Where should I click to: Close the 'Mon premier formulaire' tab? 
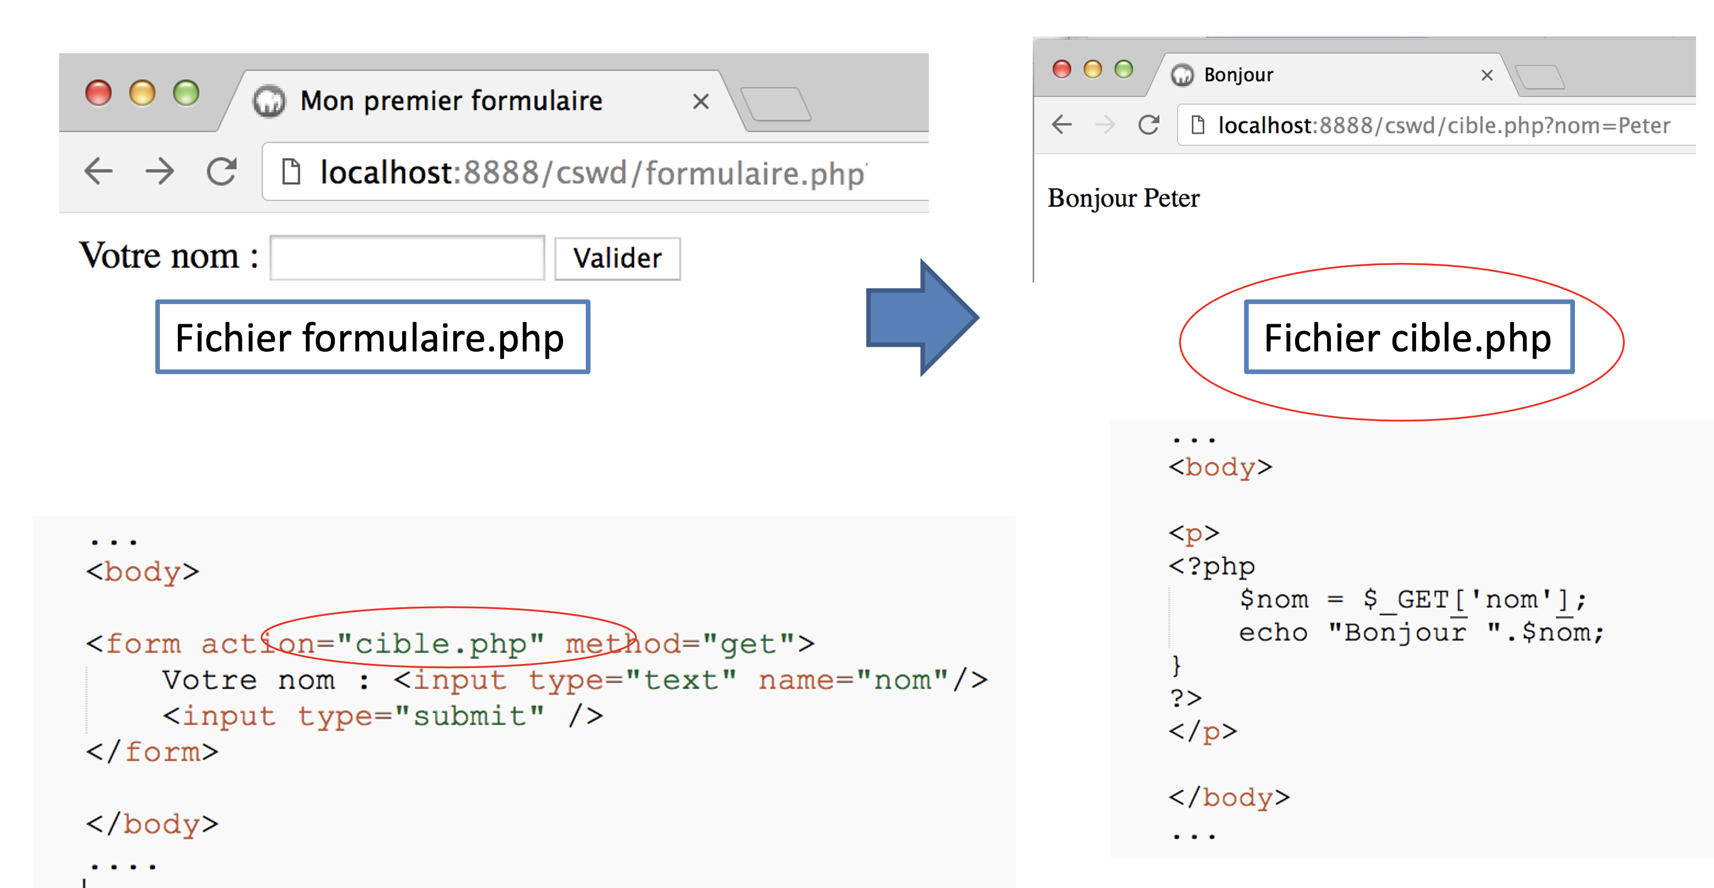[x=700, y=102]
